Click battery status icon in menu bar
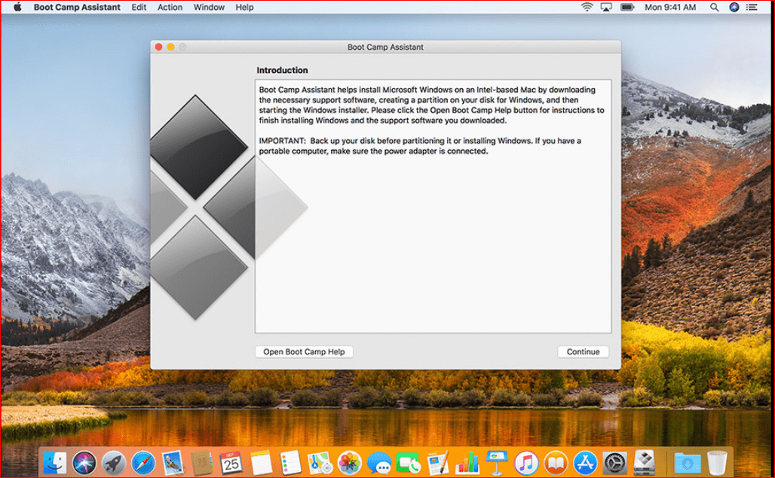 [x=626, y=7]
